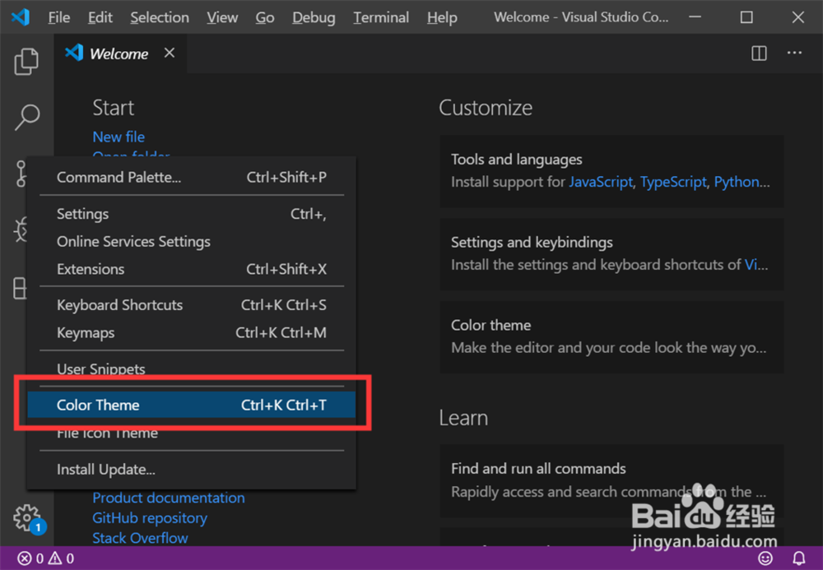Open Stack Overflow link

coord(140,537)
